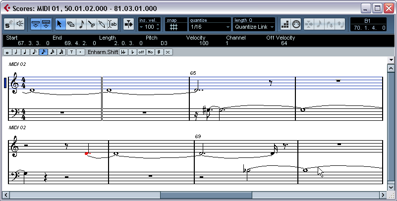This screenshot has height=201, width=397.
Task: Open the insert velocity dropdown arrow
Action: (141, 27)
